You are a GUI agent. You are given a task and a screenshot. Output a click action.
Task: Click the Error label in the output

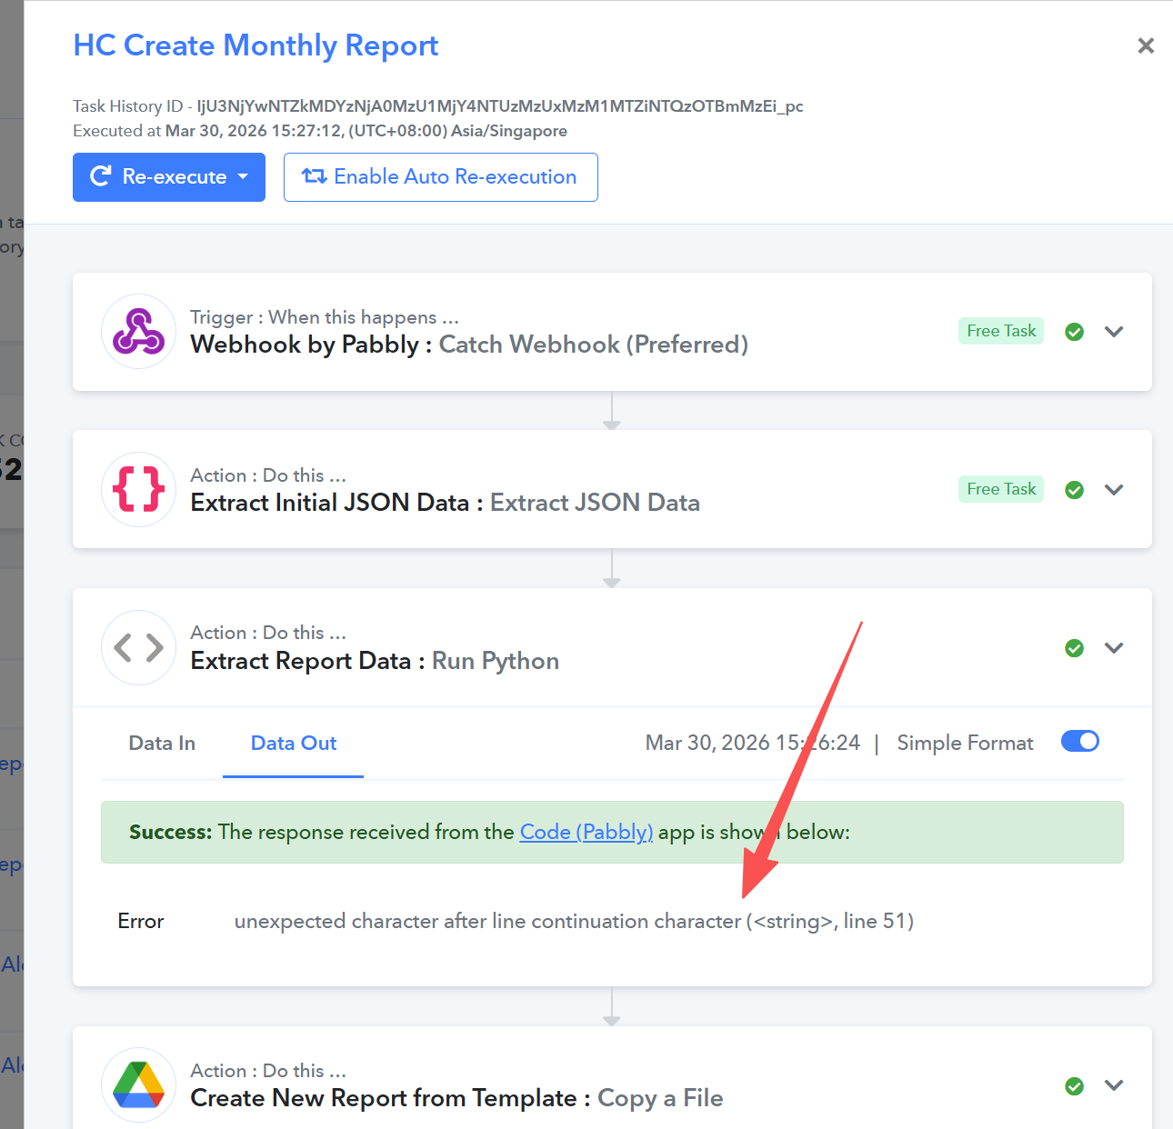[x=141, y=921]
